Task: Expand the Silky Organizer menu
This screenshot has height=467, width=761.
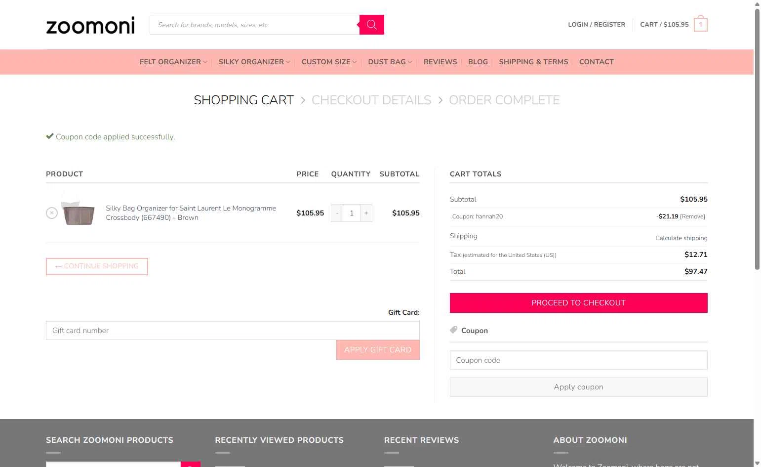Action: coord(254,62)
